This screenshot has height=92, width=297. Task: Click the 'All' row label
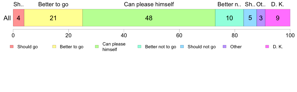click(7, 18)
